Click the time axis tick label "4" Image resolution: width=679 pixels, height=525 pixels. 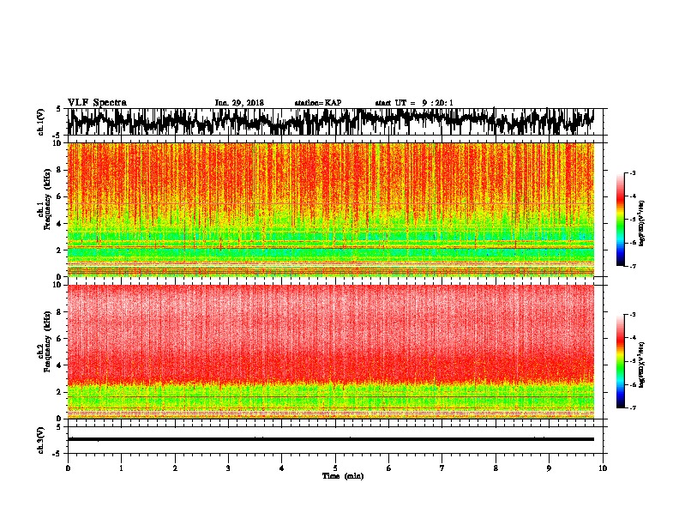282,468
